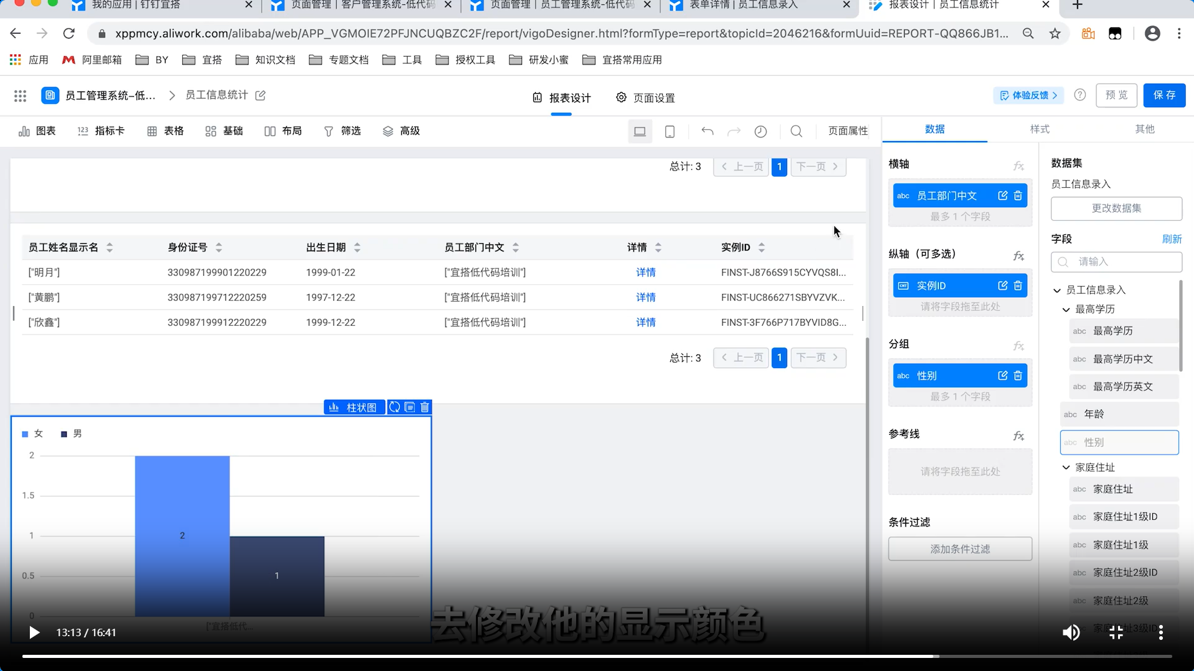Switch to mobile preview mode icon
The height and width of the screenshot is (671, 1194).
(x=669, y=131)
